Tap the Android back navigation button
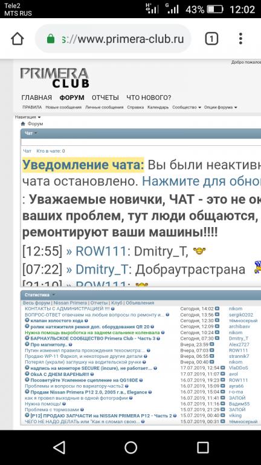 point(59,447)
